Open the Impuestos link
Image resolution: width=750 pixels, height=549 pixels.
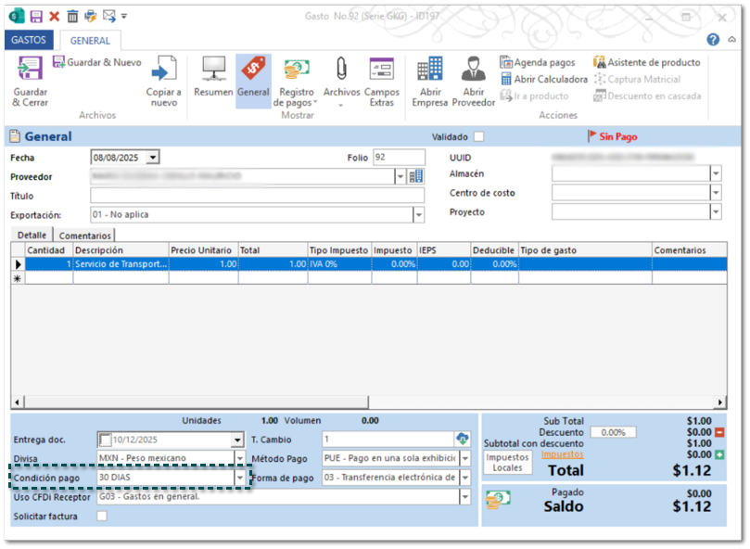coord(562,454)
